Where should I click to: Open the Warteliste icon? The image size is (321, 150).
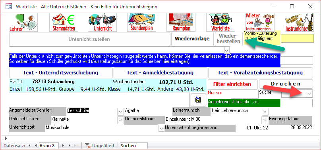click(220, 22)
